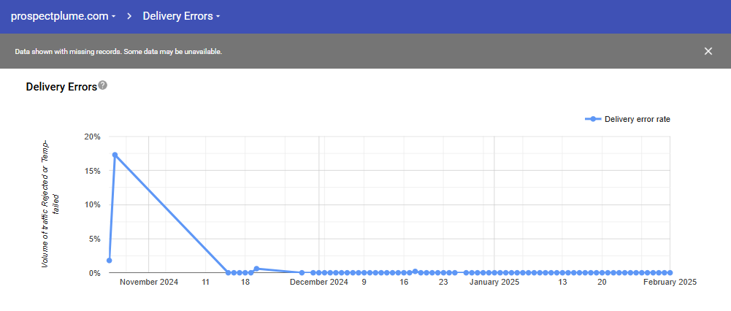
Task: Click the January 2025 axis label
Action: 494,282
